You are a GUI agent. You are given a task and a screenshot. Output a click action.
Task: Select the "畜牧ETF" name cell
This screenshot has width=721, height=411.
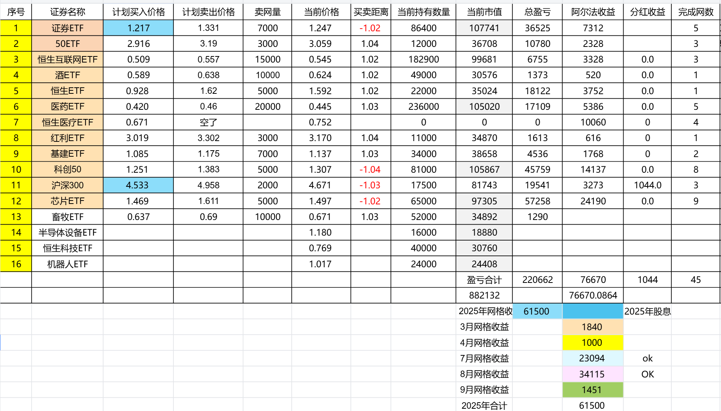pyautogui.click(x=67, y=217)
